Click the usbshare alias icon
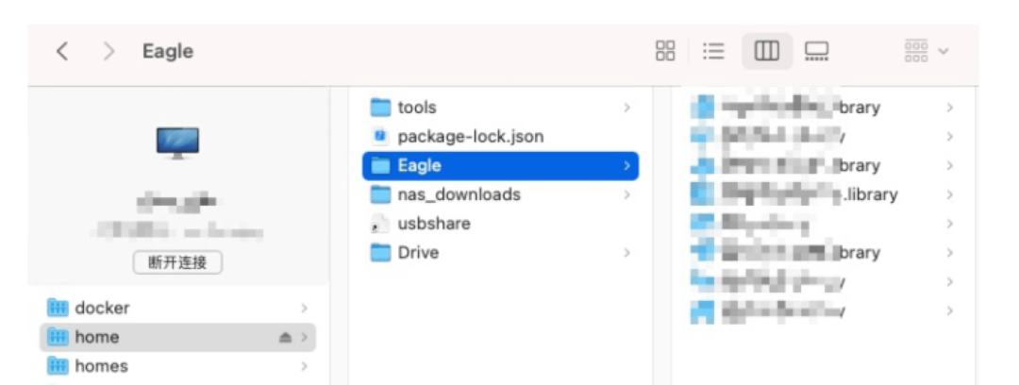Screen dimensions: 1019x385 380,224
